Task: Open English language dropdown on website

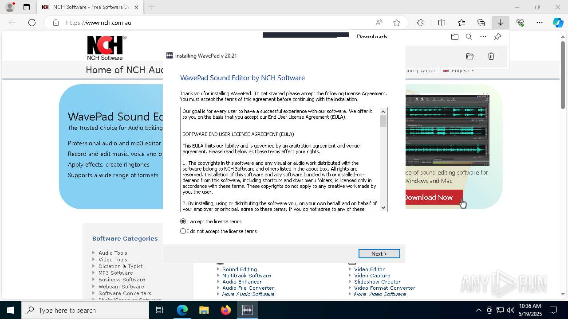Action: tap(458, 70)
